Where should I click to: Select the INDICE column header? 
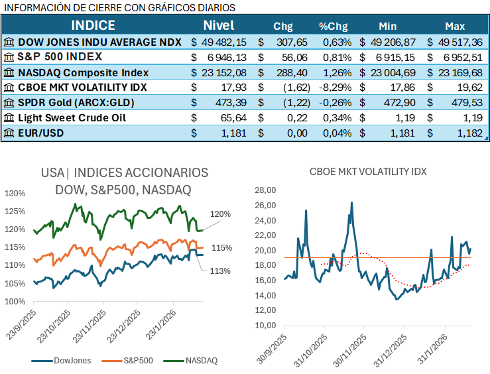(93, 26)
